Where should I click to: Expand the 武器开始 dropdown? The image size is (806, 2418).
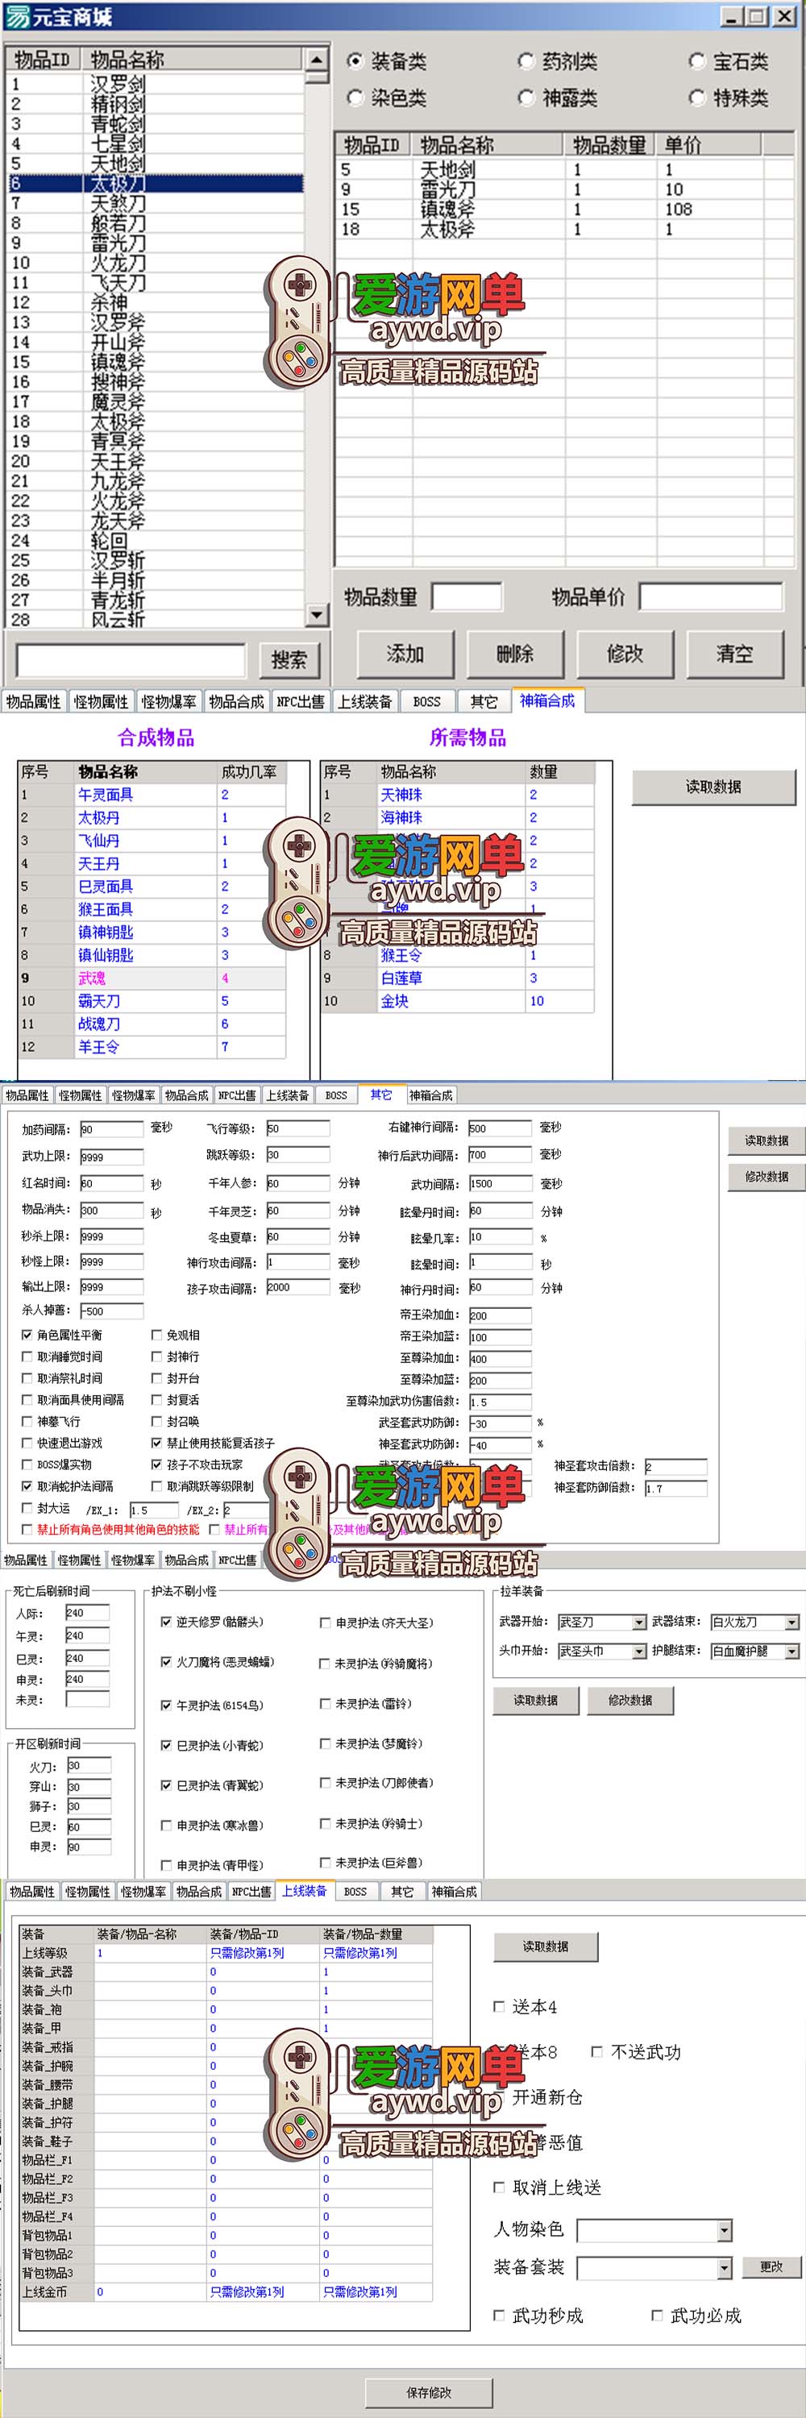click(x=639, y=1623)
